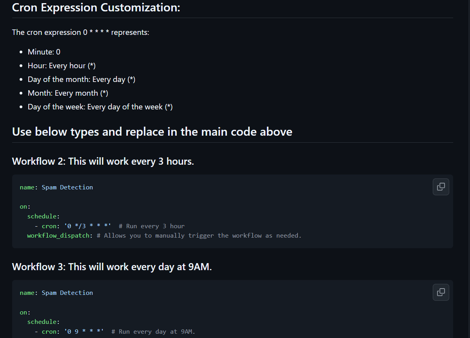Click "schedule:" in the Workflow 2 code block
This screenshot has width=470, height=338.
pyautogui.click(x=43, y=216)
